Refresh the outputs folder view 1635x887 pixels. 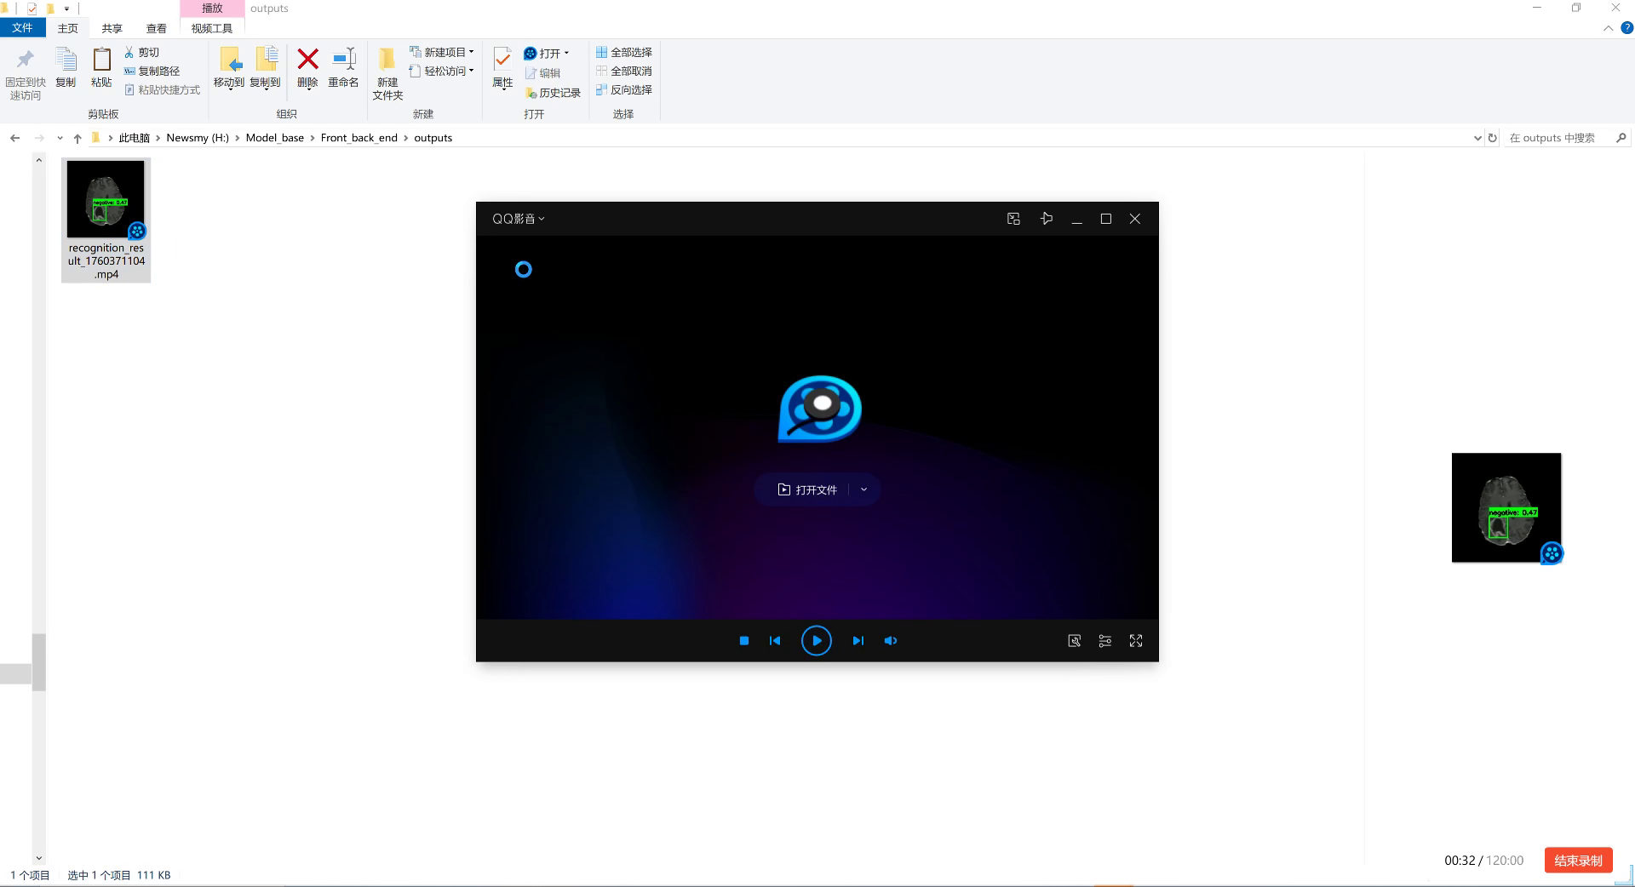(x=1492, y=138)
